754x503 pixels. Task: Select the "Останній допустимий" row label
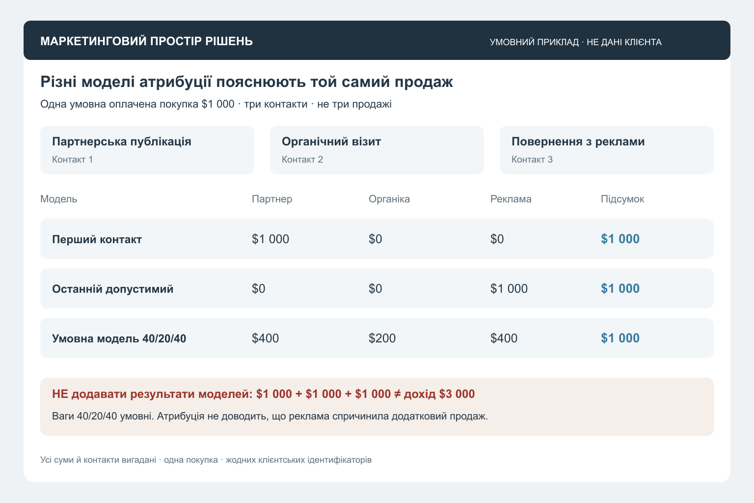(x=113, y=289)
